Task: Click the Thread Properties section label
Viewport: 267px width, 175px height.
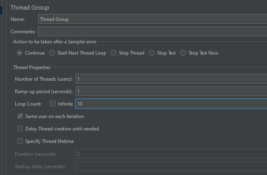Action: click(x=32, y=67)
